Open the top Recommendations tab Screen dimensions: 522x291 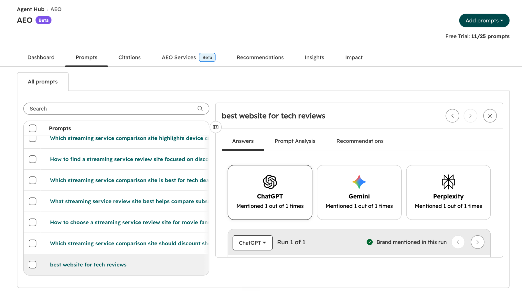coord(260,57)
